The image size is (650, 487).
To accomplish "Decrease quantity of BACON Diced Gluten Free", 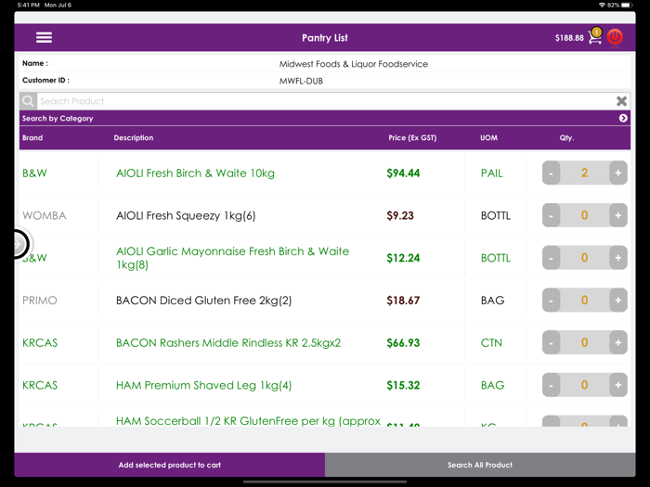I will (552, 301).
